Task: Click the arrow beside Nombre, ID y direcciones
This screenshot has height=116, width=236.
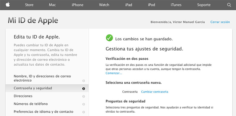Action: (84, 81)
